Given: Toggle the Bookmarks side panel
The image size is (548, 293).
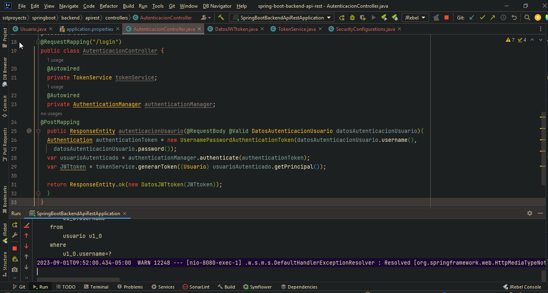Looking at the screenshot, I should pos(5,199).
